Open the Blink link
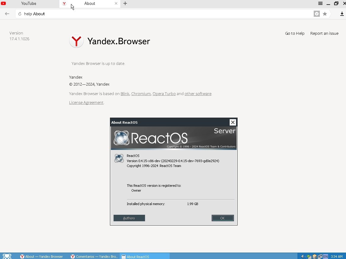346x259 pixels. [x=125, y=94]
